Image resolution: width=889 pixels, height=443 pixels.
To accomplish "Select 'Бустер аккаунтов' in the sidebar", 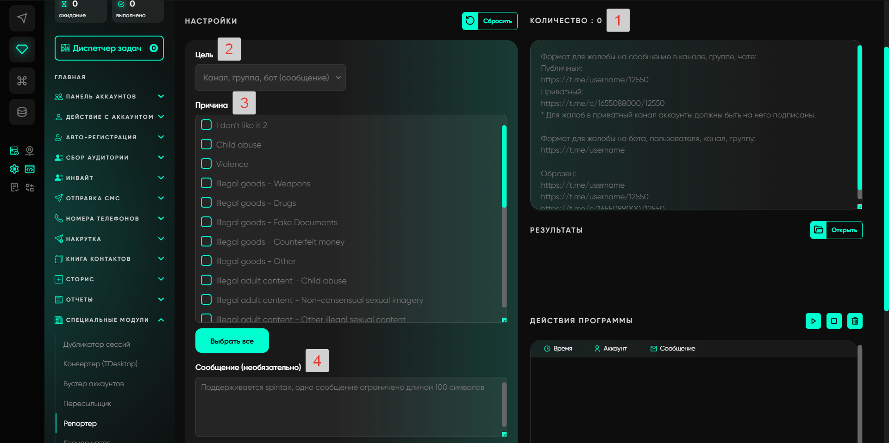I will (x=94, y=384).
